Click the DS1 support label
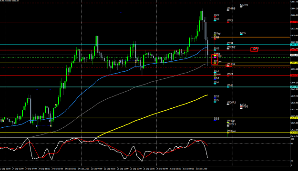Image resolution: width=298 pixels, height=171 pixels. click(x=216, y=78)
